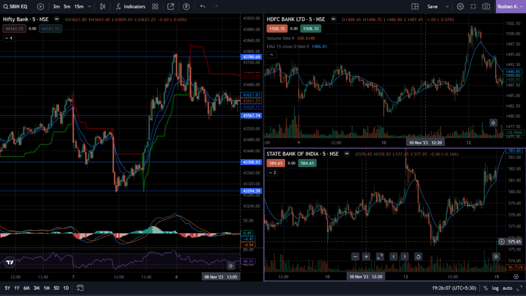Select the 43398.93 horizontal line label
The width and height of the screenshot is (526, 296).
[251, 162]
